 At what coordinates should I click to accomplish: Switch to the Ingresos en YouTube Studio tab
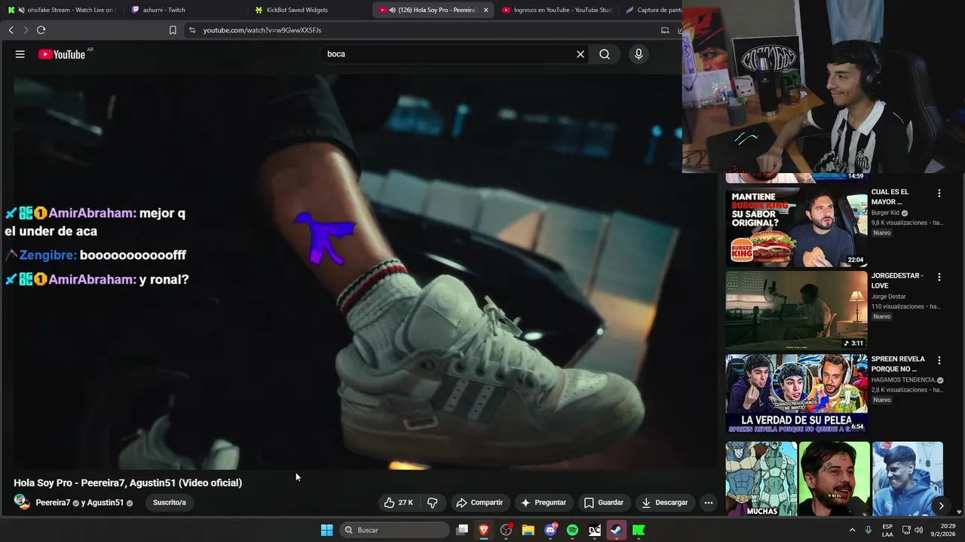[556, 10]
